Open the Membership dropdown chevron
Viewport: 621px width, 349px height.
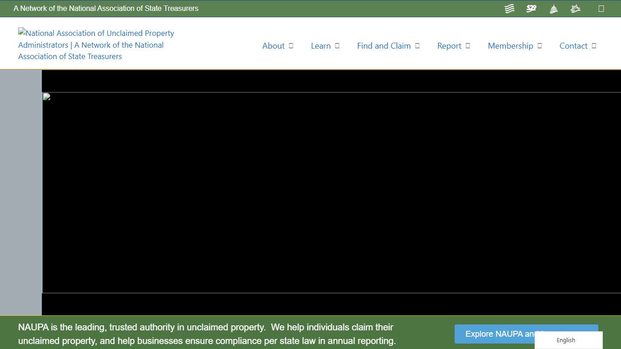tap(540, 45)
